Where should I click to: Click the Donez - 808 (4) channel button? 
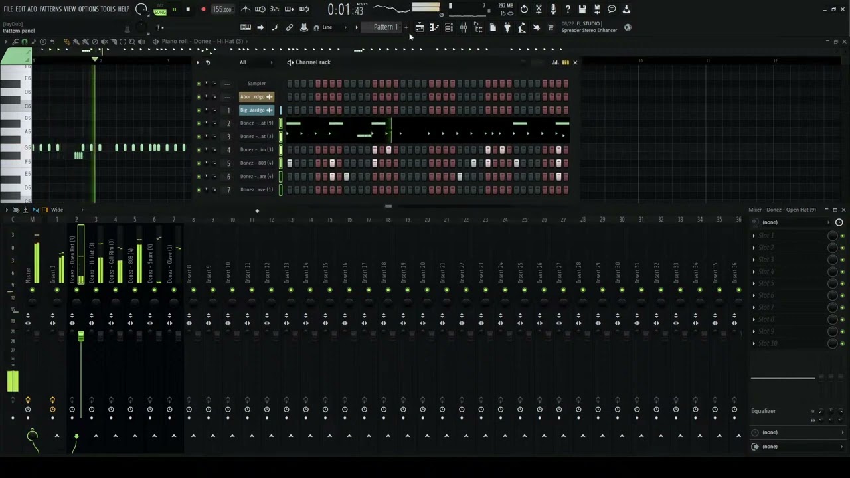[x=256, y=163]
